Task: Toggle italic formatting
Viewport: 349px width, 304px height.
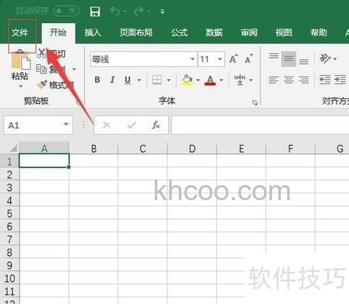Action: pos(112,80)
